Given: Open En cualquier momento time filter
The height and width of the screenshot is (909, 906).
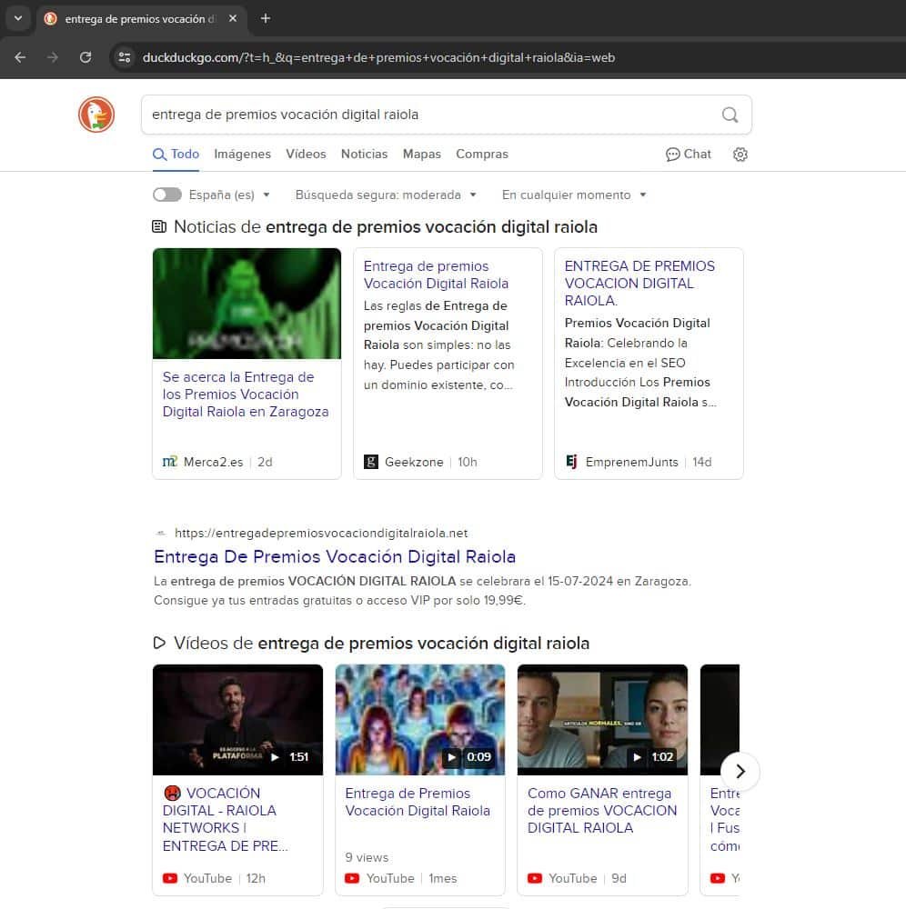Looking at the screenshot, I should pos(574,195).
